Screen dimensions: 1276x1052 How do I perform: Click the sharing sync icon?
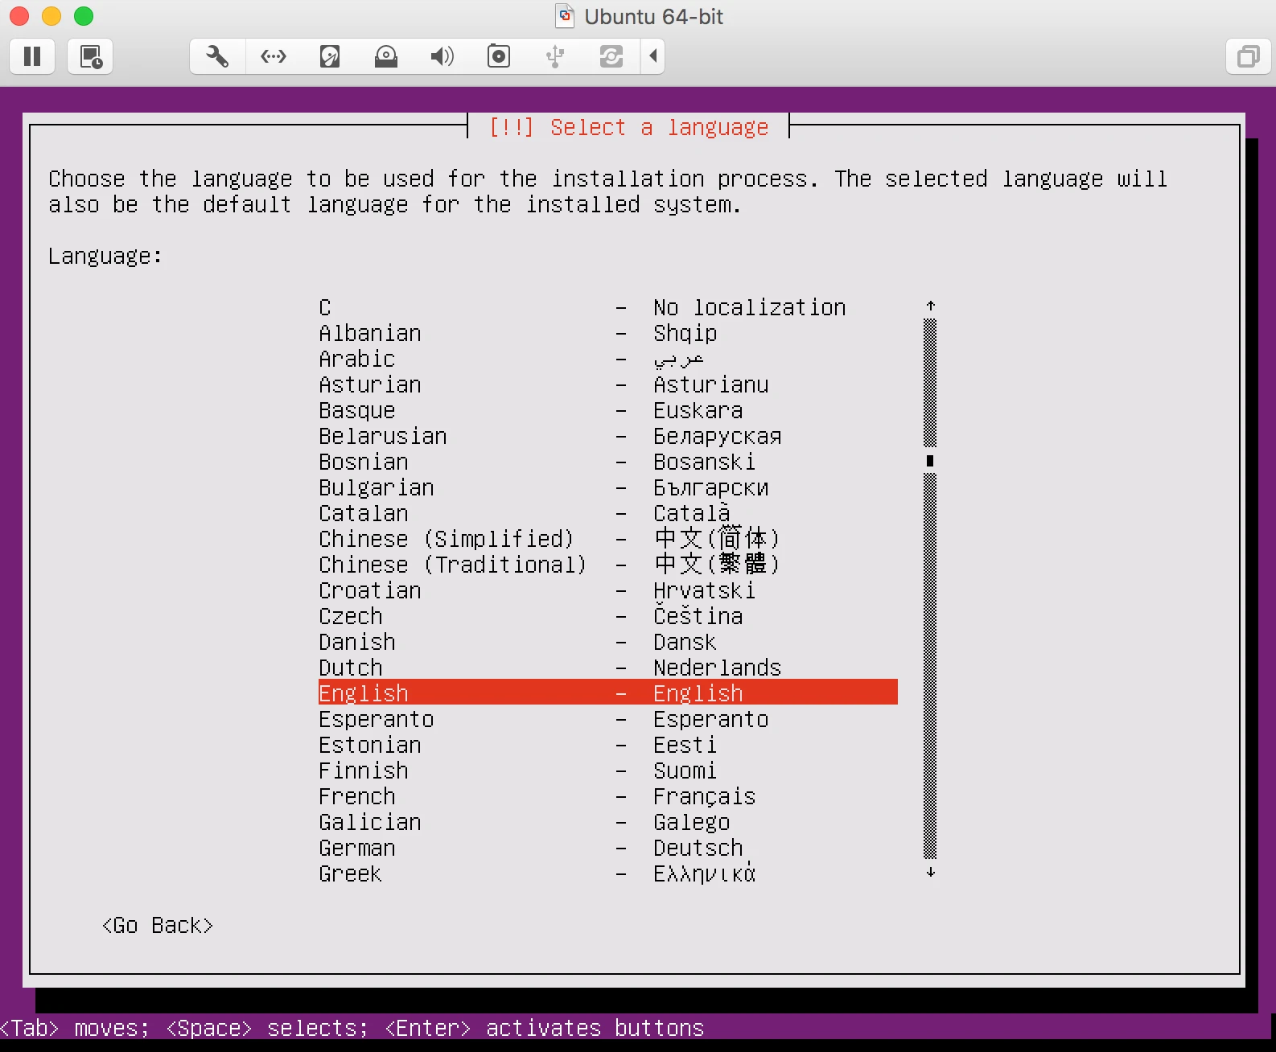pyautogui.click(x=611, y=56)
